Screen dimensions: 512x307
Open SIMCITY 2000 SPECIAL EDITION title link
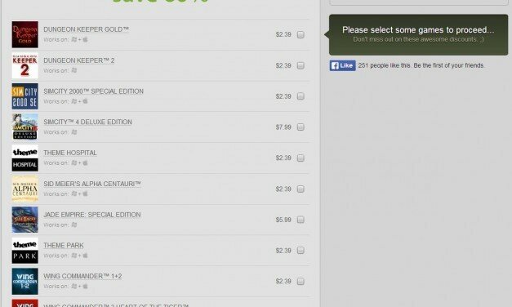pos(93,91)
